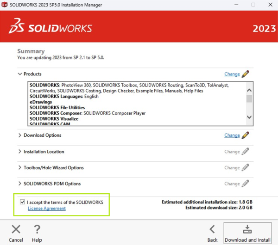Expand the SOLIDWORKS PDM Options section

coord(20,184)
